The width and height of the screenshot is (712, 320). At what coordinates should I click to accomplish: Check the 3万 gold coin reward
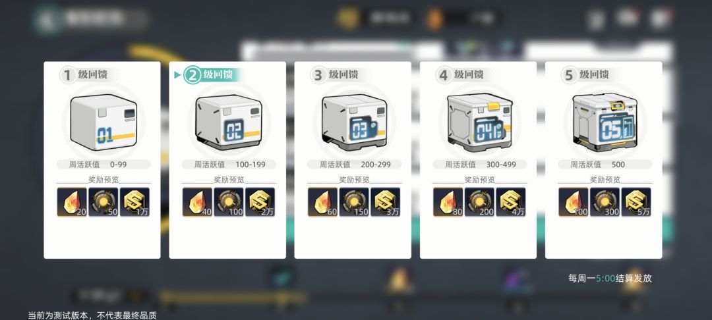[x=386, y=202]
